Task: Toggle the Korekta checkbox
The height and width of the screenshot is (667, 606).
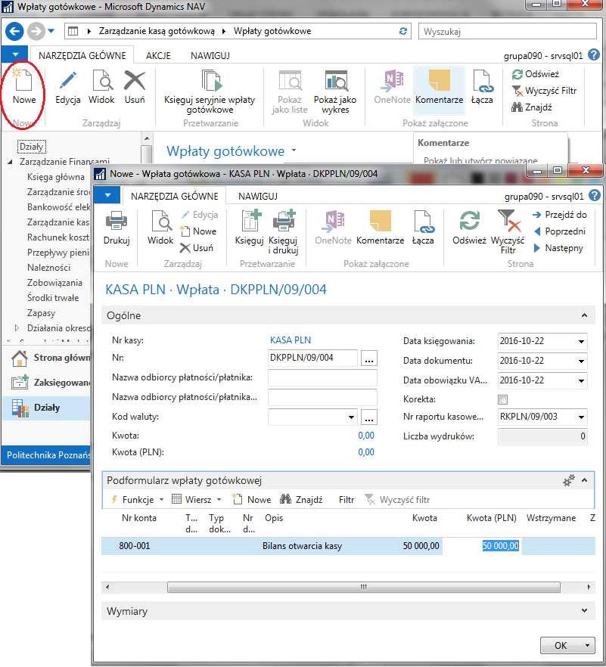Action: click(502, 399)
